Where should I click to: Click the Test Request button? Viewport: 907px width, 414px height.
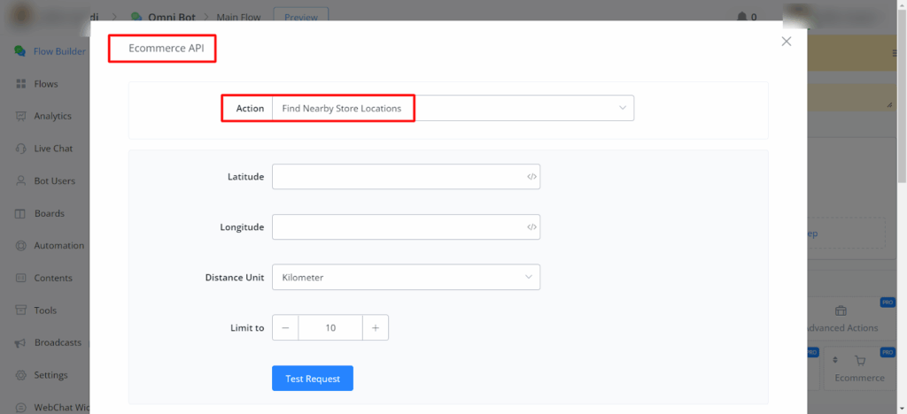312,379
